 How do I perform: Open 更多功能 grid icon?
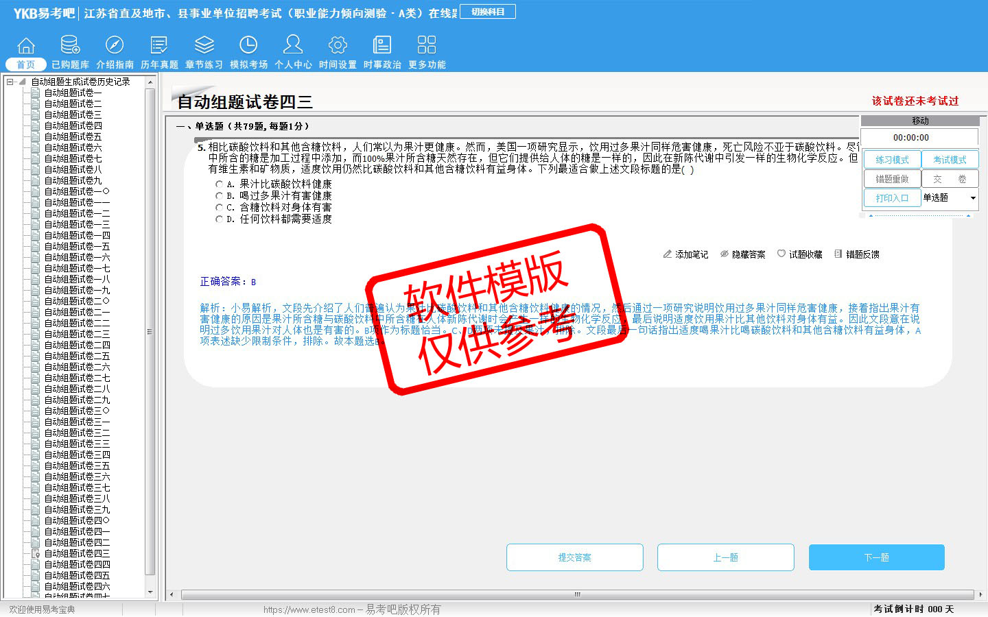tap(427, 45)
